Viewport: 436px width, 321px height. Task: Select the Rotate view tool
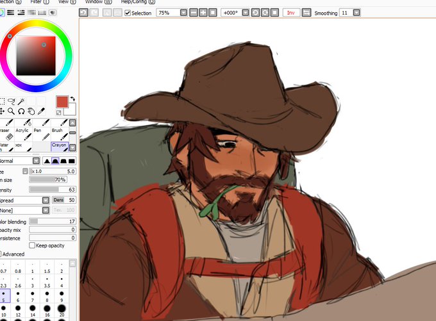(21, 111)
